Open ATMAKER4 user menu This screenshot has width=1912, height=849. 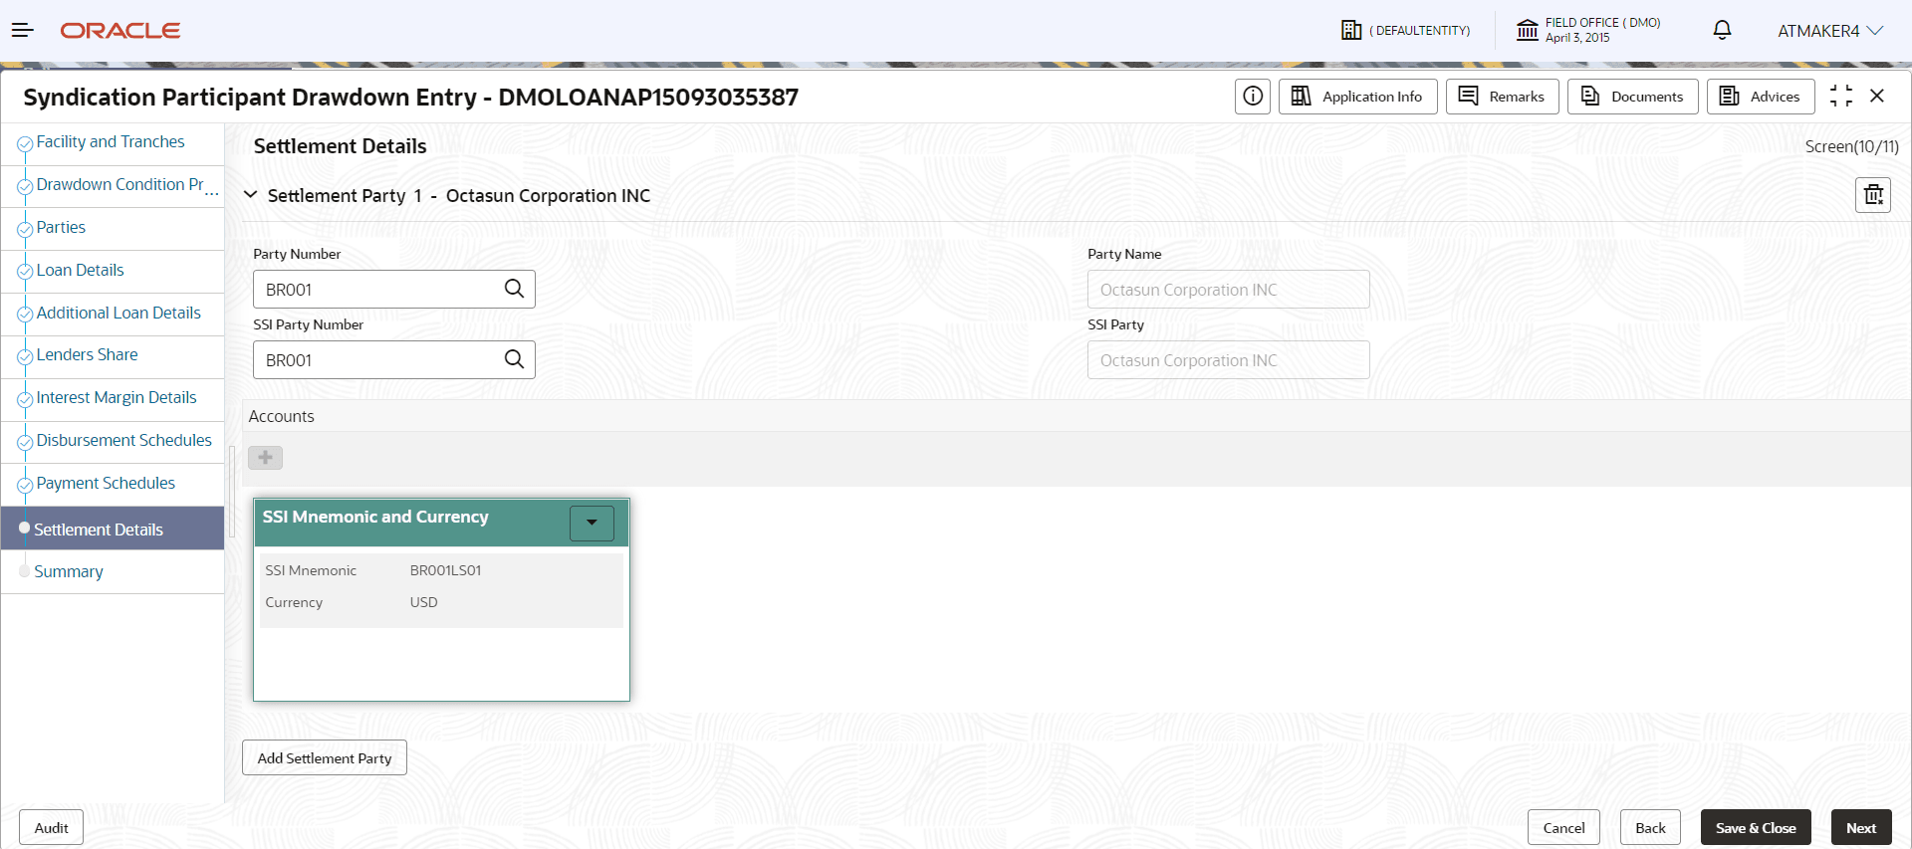point(1830,31)
